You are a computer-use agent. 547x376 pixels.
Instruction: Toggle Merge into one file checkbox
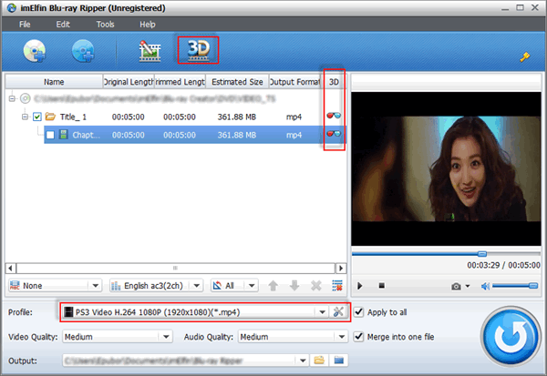(x=358, y=337)
